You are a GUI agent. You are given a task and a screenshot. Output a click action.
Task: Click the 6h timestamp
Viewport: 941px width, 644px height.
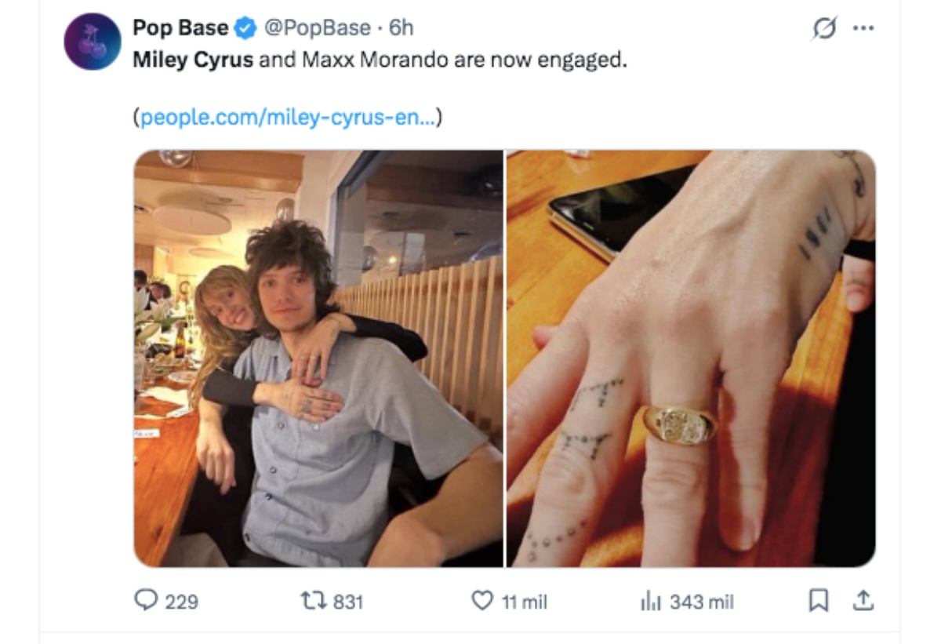[x=401, y=28]
